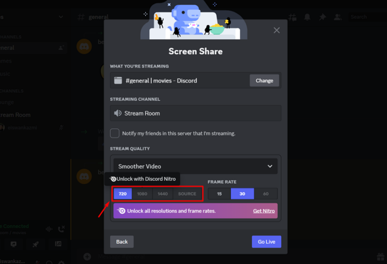Click the Discord avatar of first message
The height and width of the screenshot is (264, 387).
tap(84, 46)
